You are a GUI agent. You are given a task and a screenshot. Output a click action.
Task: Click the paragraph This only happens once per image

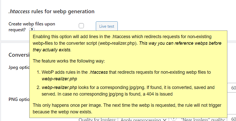point(127,108)
